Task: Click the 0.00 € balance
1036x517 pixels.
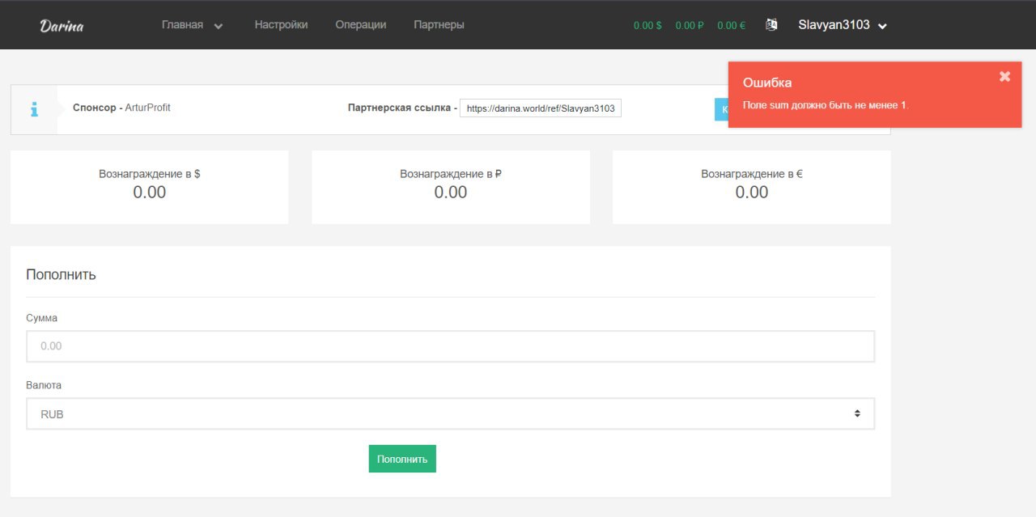Action: [x=732, y=26]
